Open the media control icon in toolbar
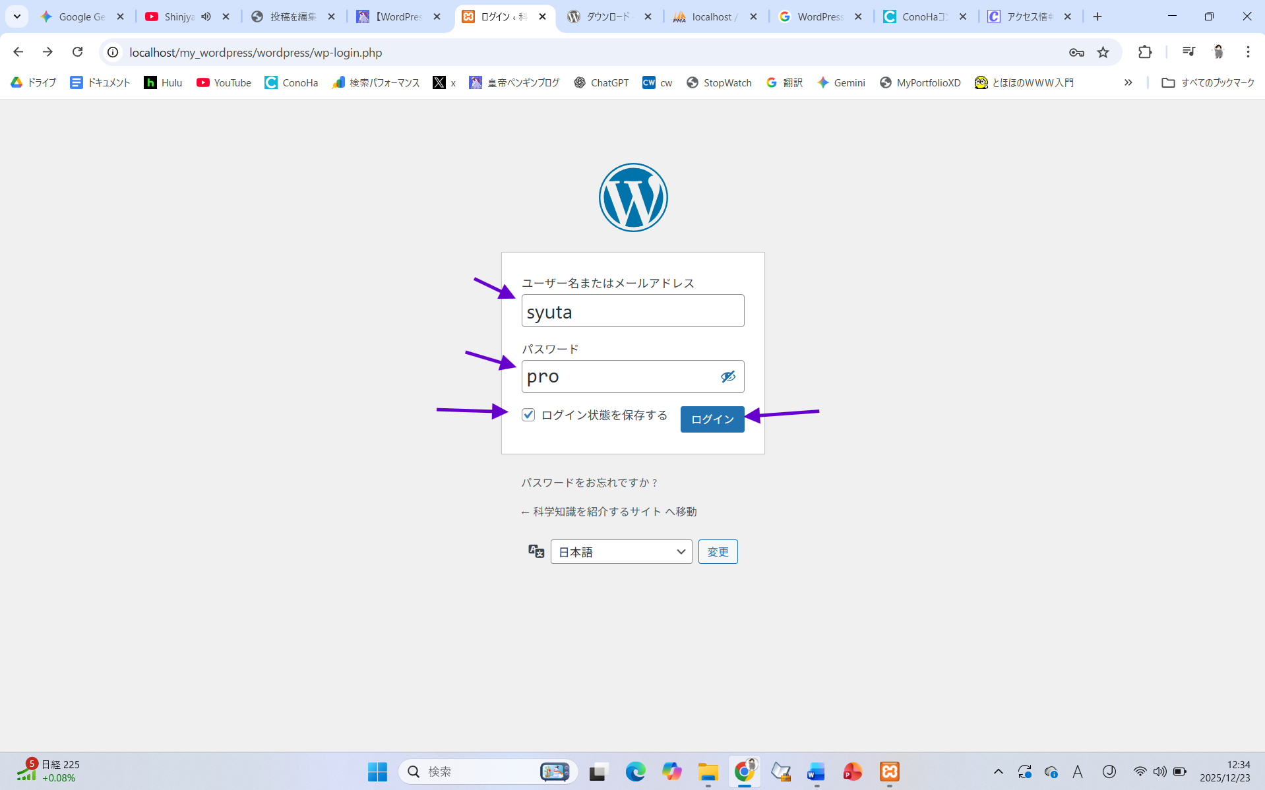 click(x=1188, y=52)
